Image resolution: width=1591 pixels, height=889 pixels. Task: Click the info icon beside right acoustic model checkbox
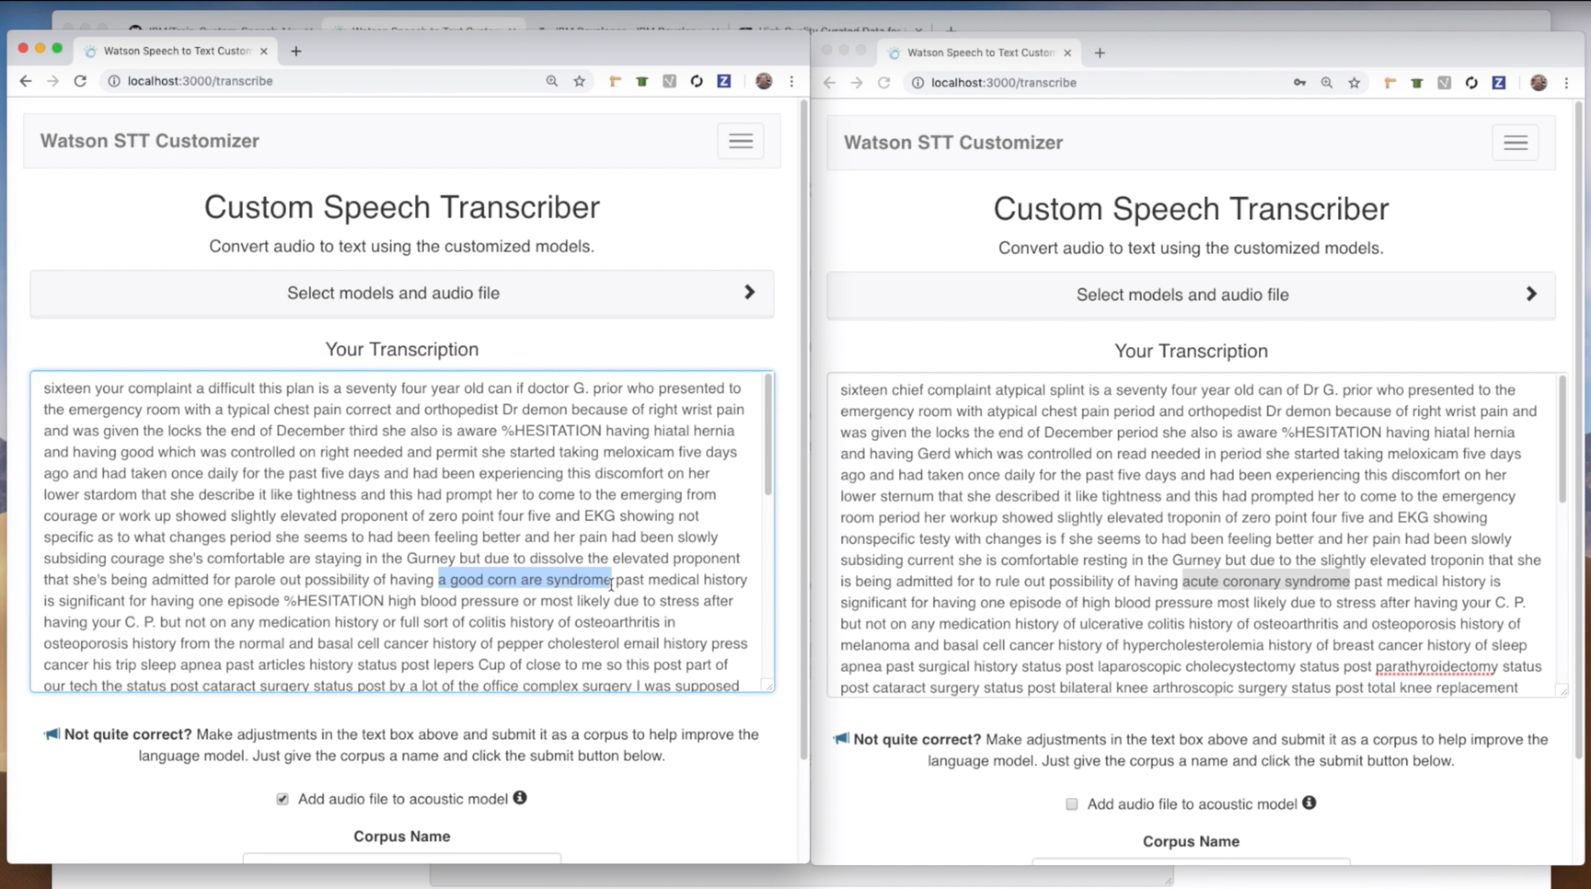point(1308,803)
